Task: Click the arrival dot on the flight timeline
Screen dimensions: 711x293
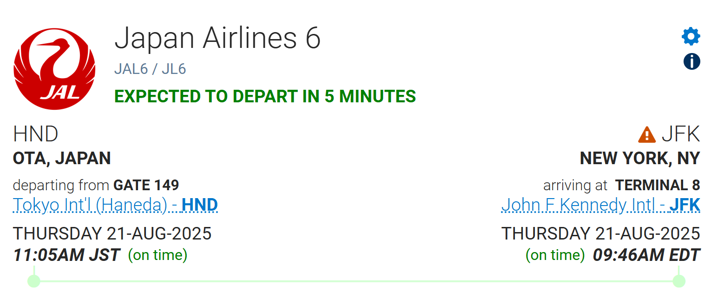Action: coord(679,281)
